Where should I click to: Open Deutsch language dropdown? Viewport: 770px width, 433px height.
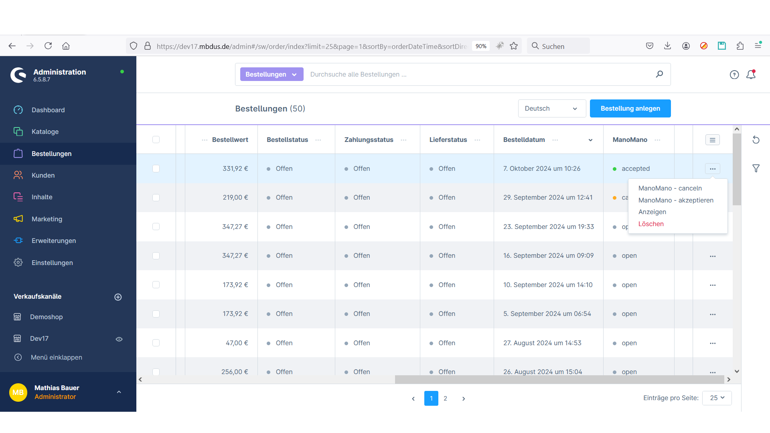point(552,109)
